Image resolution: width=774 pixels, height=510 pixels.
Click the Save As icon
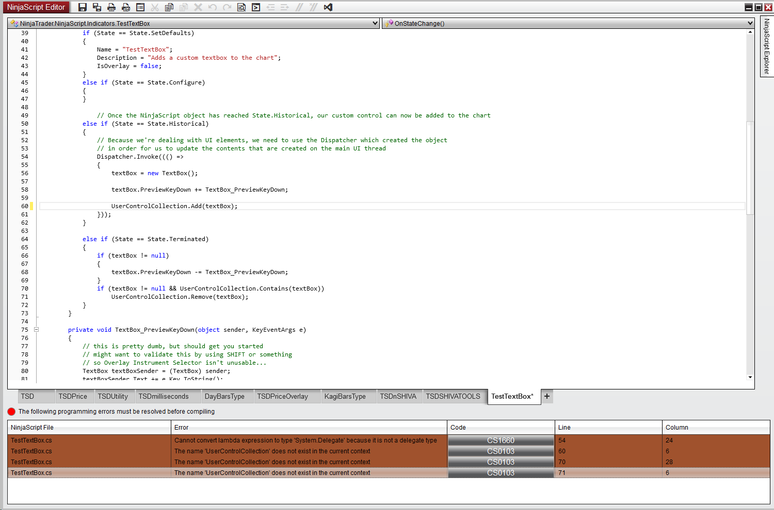tap(97, 7)
